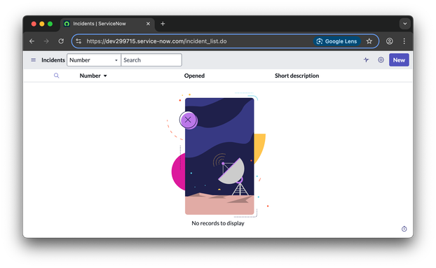Viewport: 436px width, 268px height.
Task: Toggle the Number column sort arrow
Action: (105, 76)
